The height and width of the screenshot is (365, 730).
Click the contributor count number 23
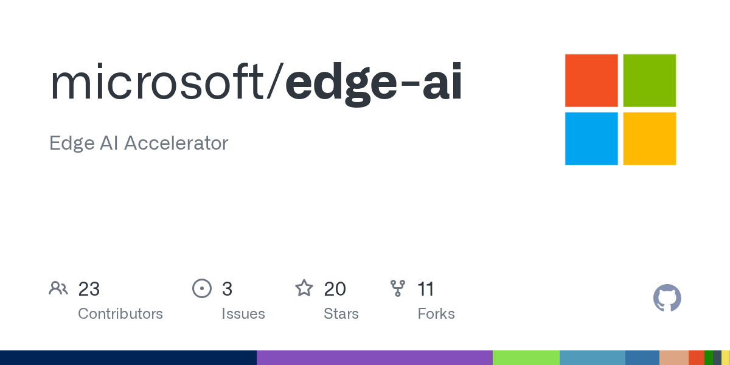[x=89, y=288]
